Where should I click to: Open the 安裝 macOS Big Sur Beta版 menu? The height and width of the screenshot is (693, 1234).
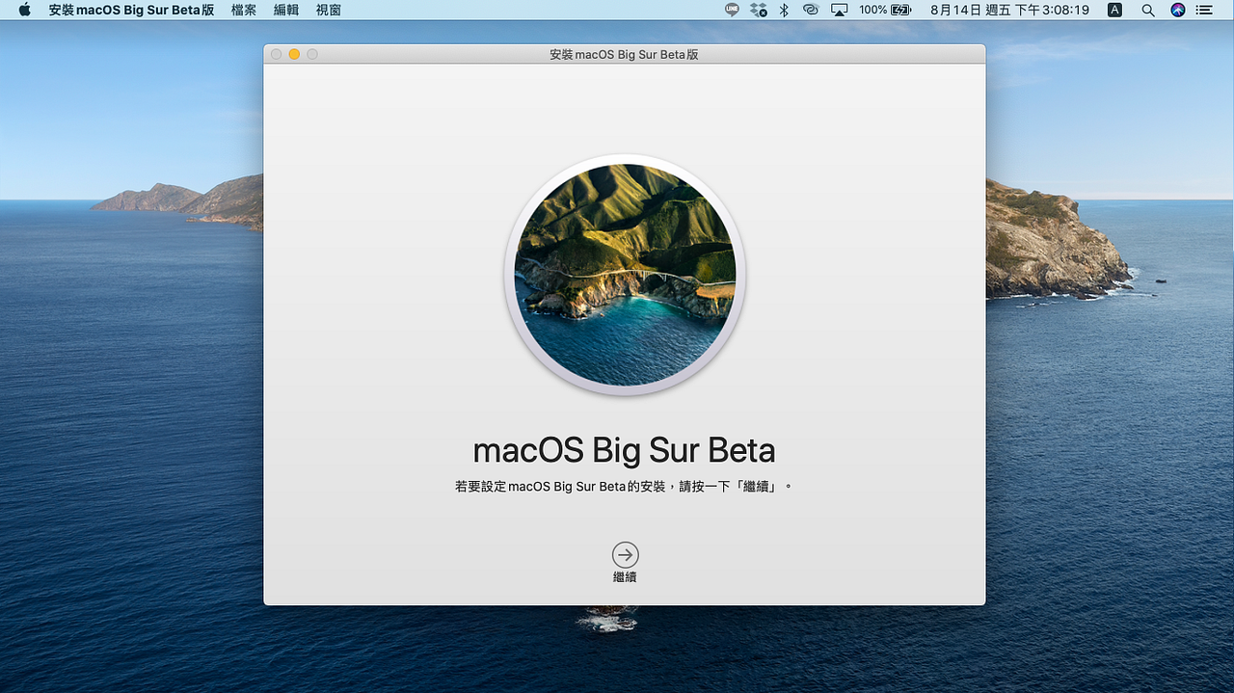[132, 10]
